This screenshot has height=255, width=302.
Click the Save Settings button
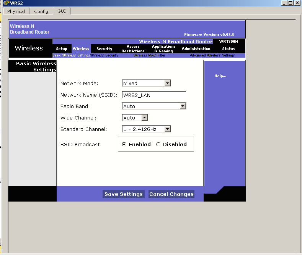[124, 194]
